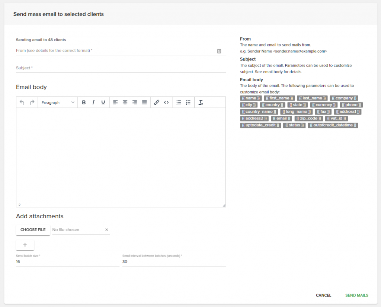The image size is (381, 307).
Task: Toggle italic formatting
Action: 93,102
